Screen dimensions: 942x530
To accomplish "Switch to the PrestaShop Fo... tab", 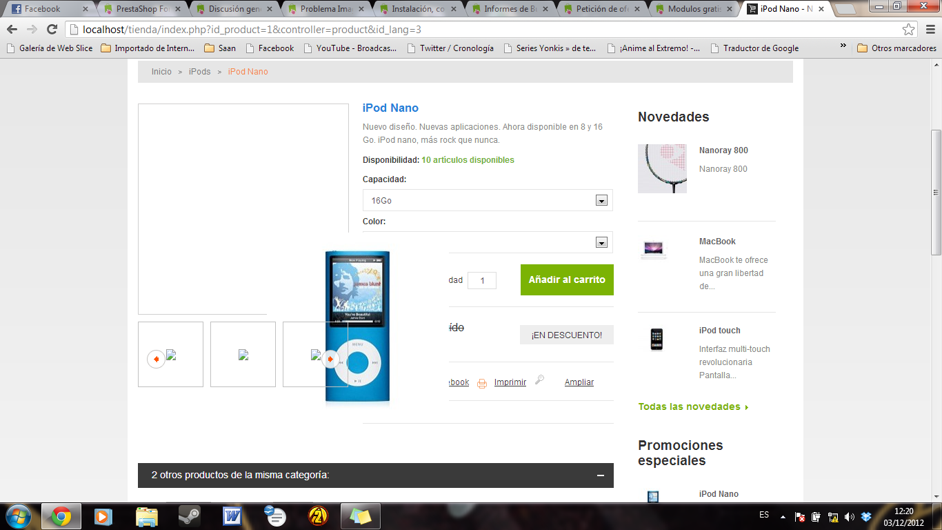I will 142,9.
